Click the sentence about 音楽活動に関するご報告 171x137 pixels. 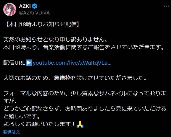coord(83,47)
